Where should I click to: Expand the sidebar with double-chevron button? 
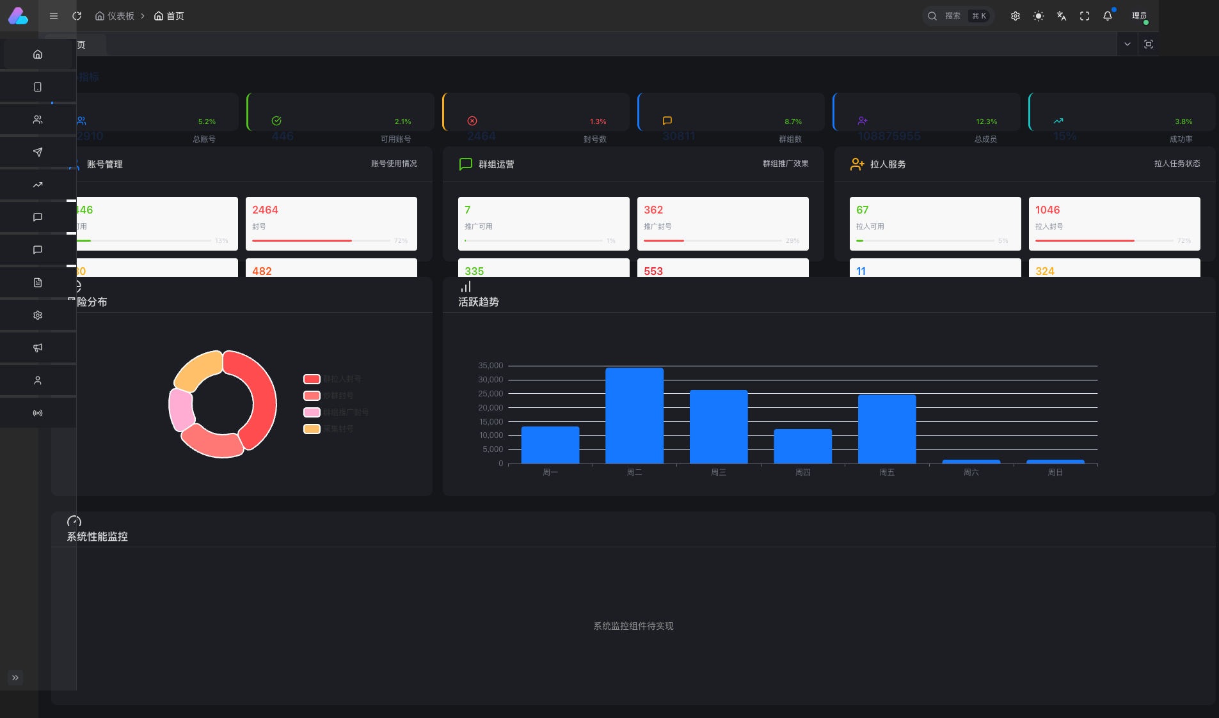click(15, 678)
